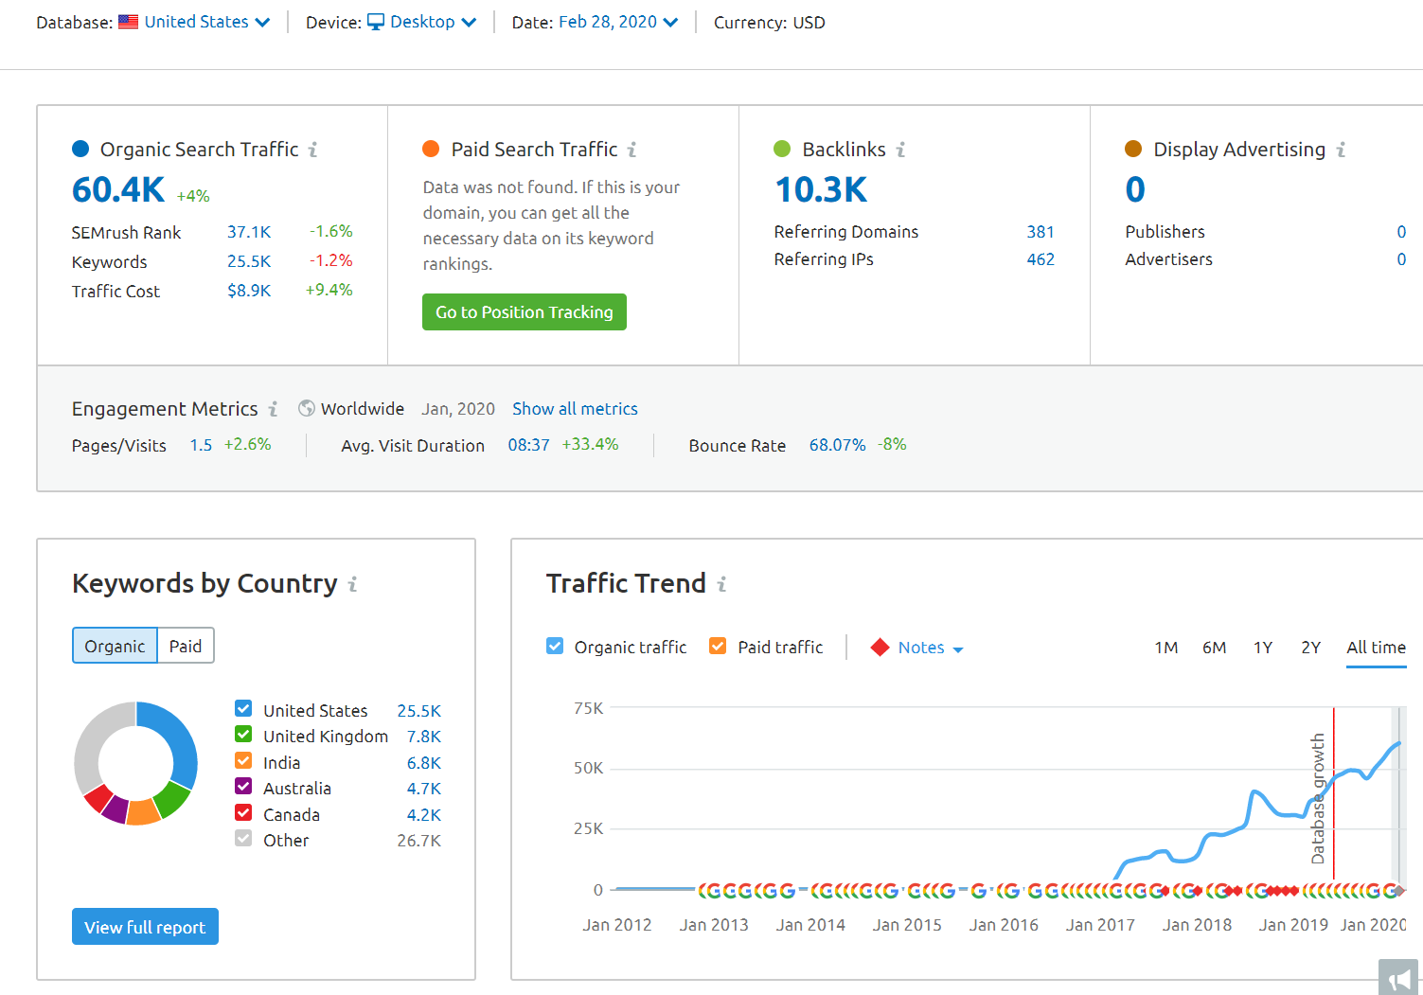Toggle the Organic traffic checkbox
The width and height of the screenshot is (1423, 995).
555,646
